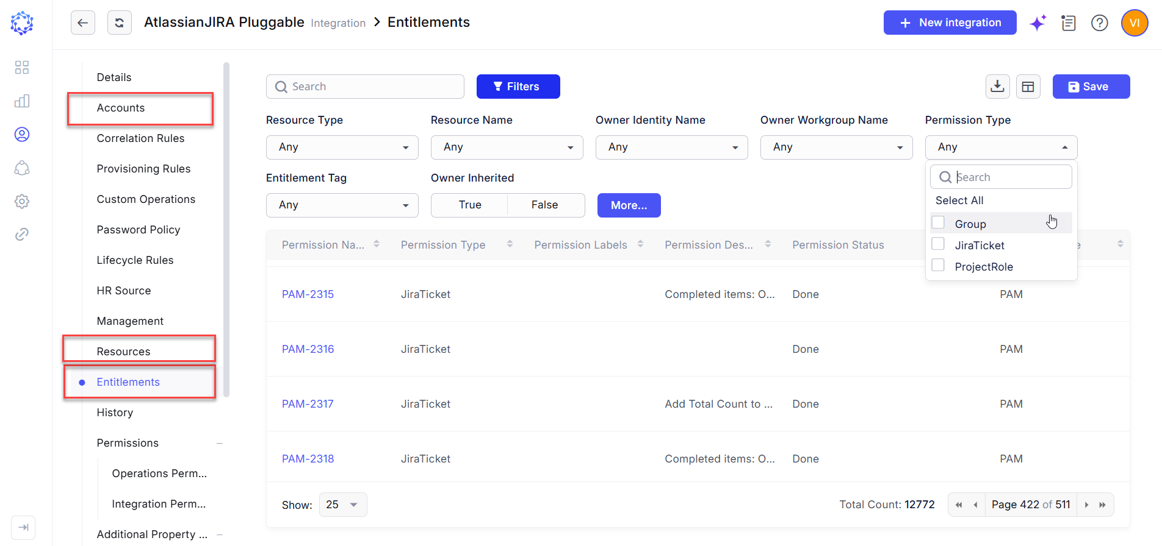Open the bar chart analytics sidebar icon

tap(22, 101)
